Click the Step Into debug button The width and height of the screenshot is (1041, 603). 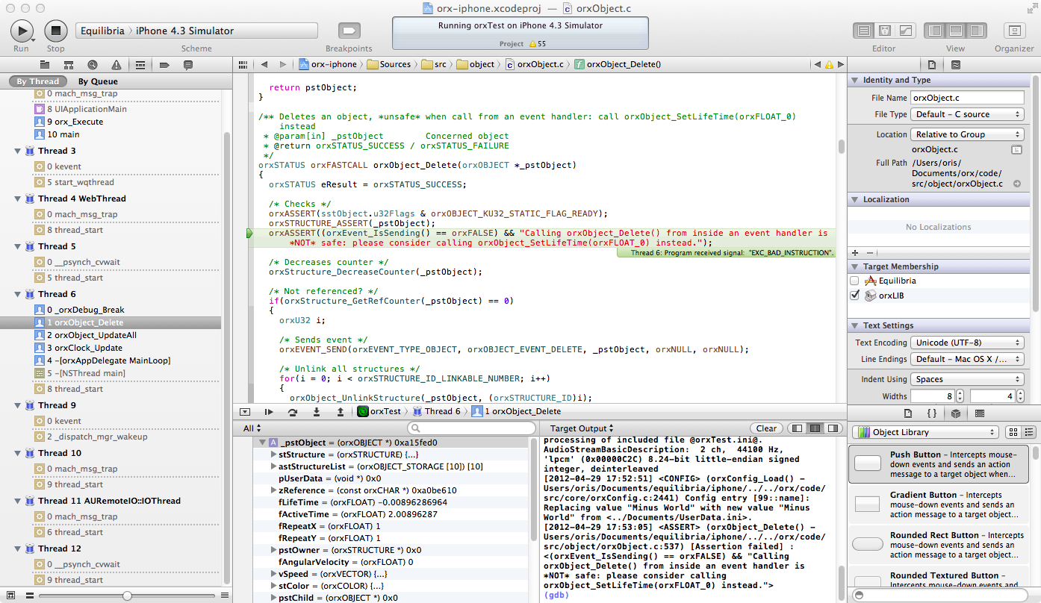click(x=317, y=411)
